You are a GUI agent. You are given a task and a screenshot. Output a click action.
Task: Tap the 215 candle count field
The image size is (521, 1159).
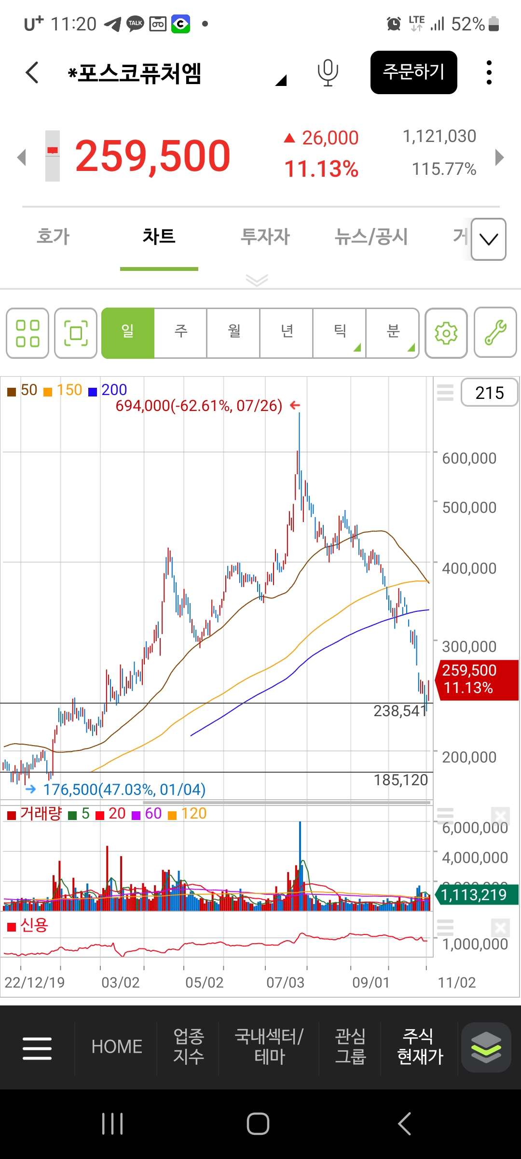[x=489, y=393]
